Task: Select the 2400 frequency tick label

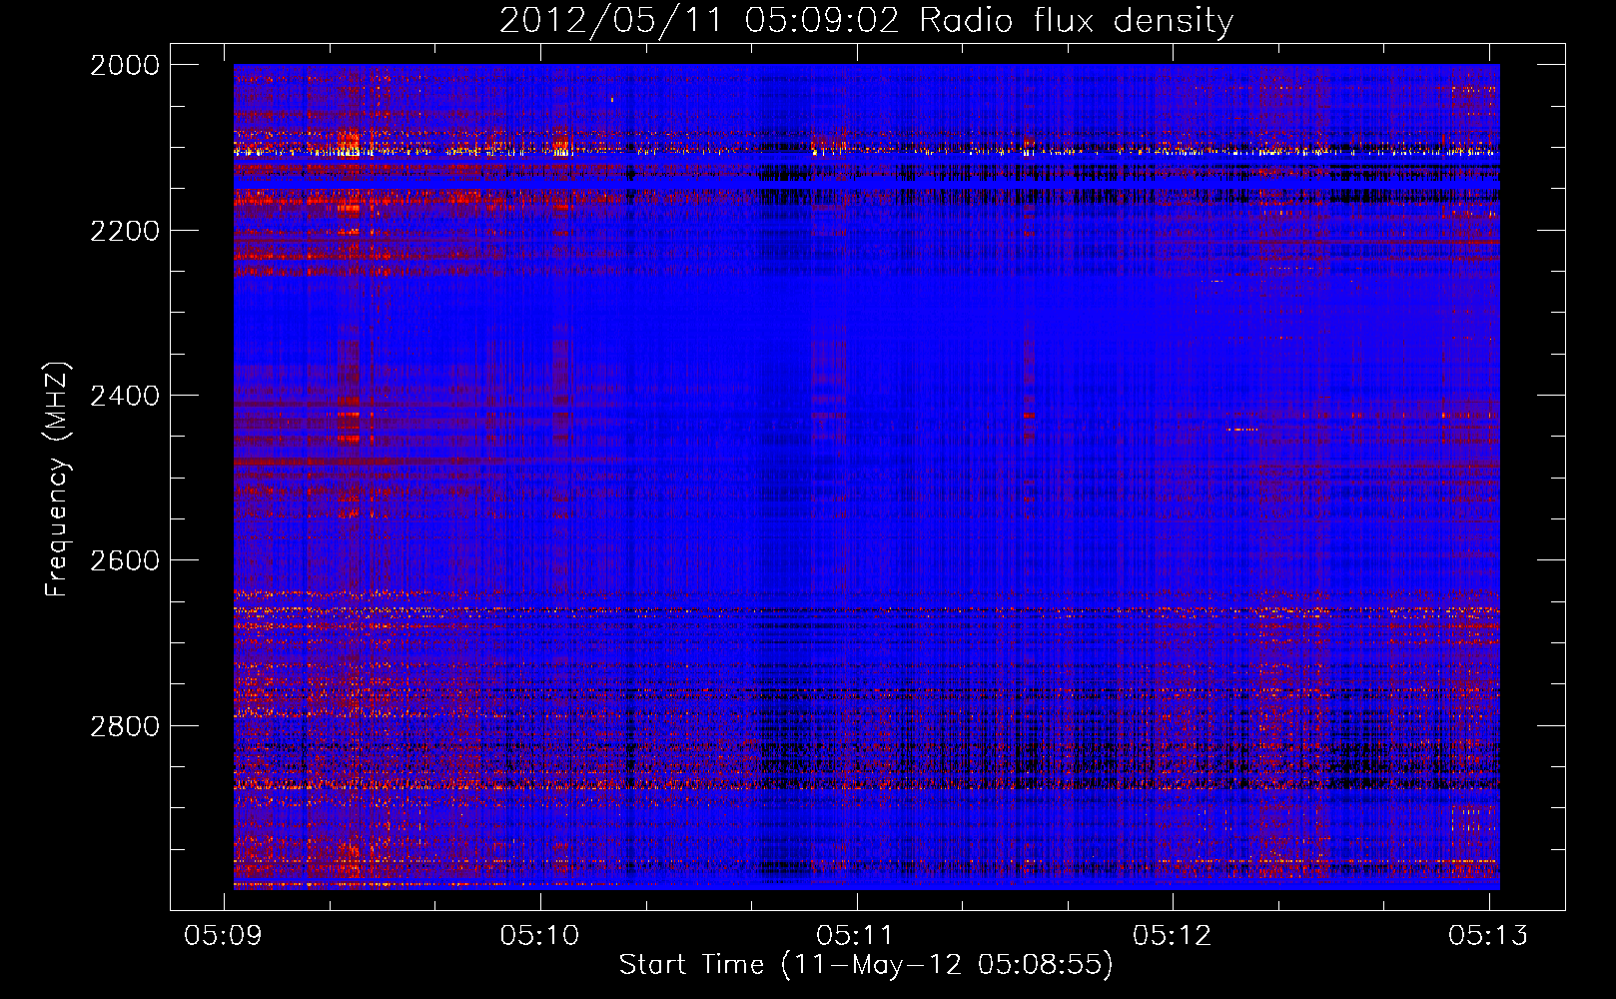Action: [x=125, y=396]
